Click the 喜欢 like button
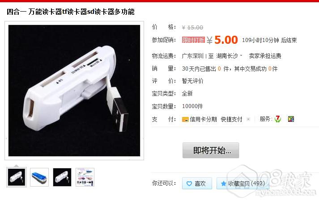 (x=197, y=183)
